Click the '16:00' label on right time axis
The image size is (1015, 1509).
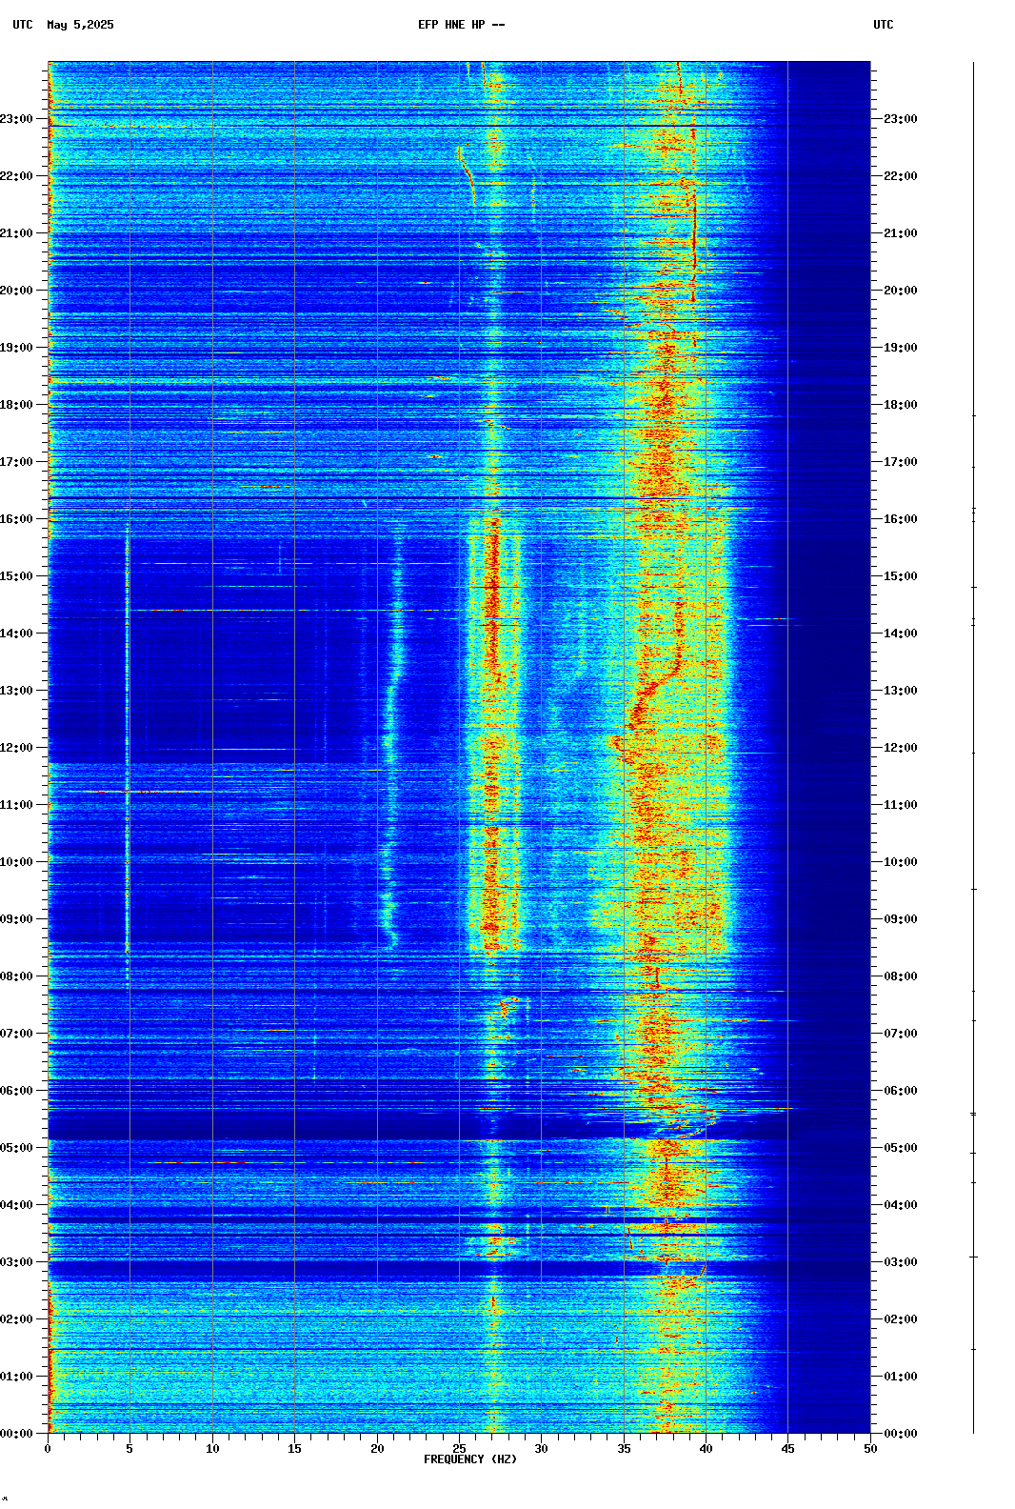pos(901,519)
